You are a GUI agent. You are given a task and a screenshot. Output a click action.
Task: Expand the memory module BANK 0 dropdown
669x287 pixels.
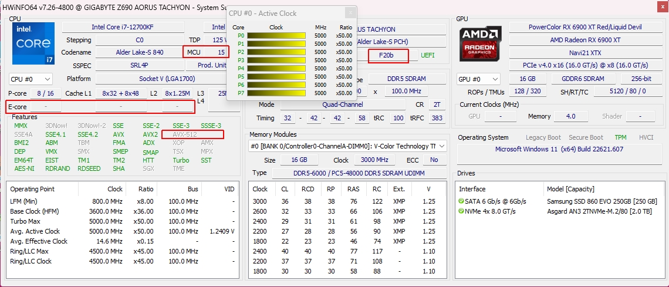[x=347, y=146]
